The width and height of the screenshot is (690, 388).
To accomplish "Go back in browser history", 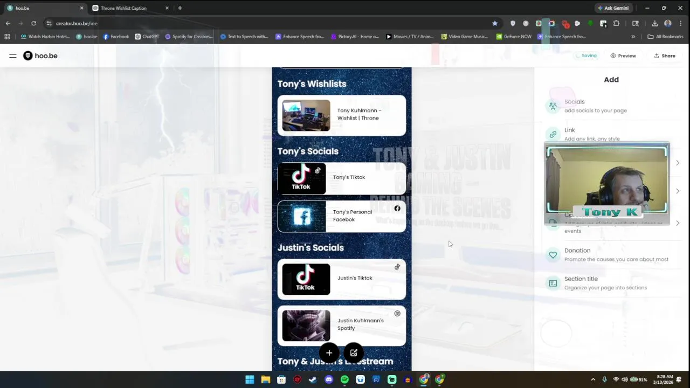I will 8,23.
